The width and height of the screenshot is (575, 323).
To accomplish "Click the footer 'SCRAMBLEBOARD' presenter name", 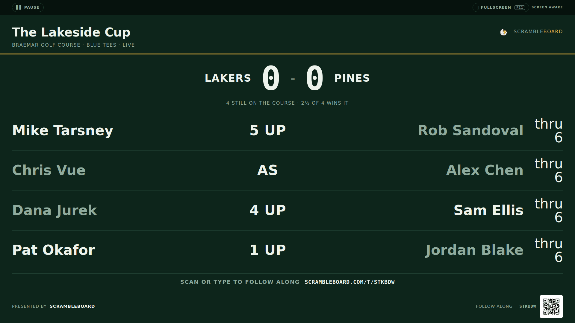I will [72, 307].
